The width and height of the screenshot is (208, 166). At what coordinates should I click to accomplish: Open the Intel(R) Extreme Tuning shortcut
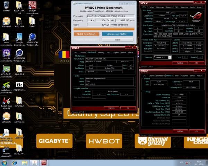(x=19, y=39)
